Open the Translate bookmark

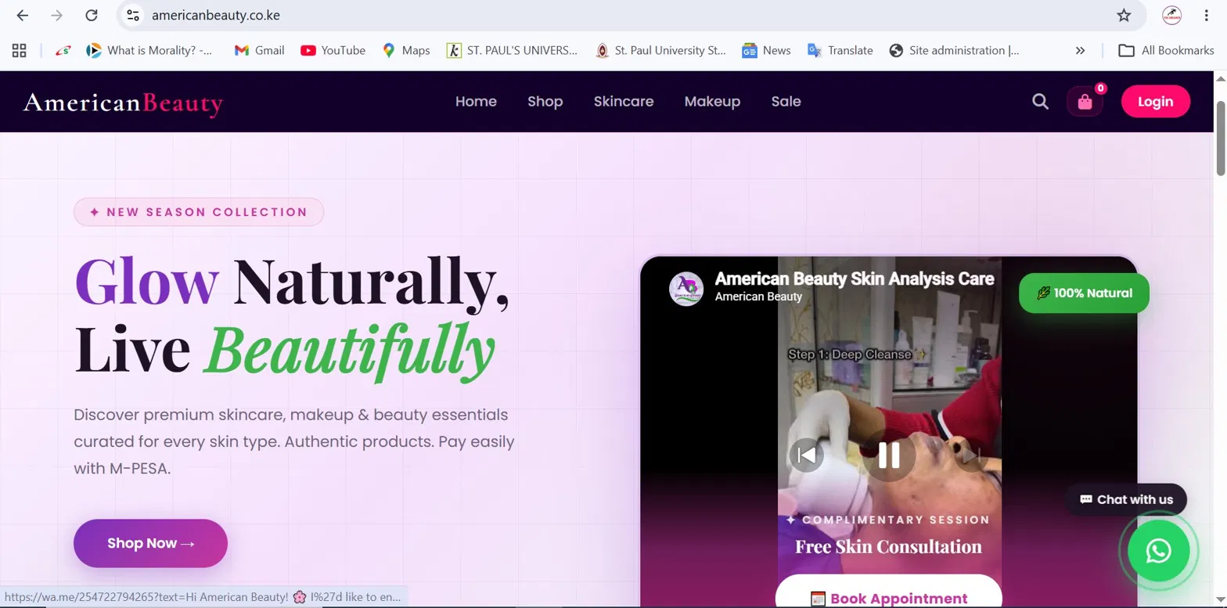pos(840,50)
